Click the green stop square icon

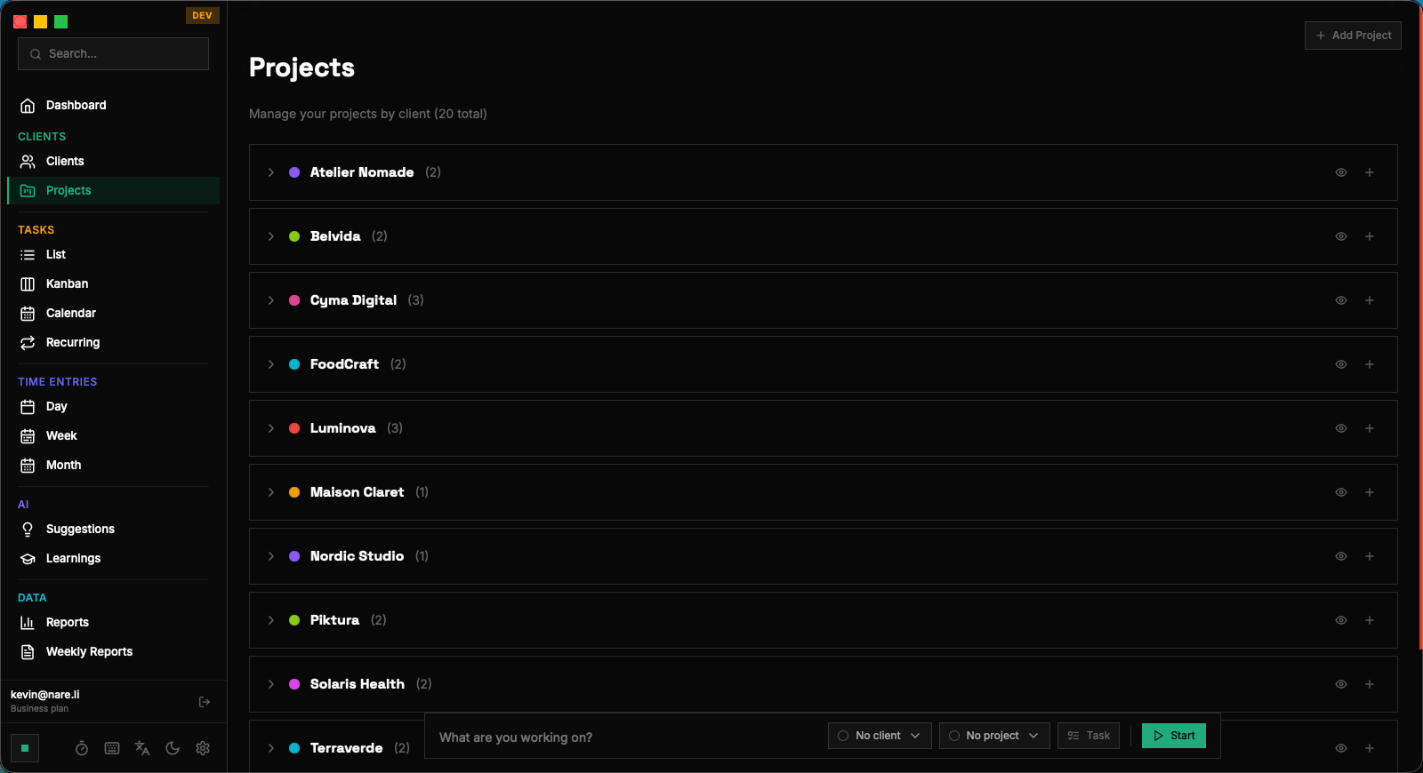pos(25,748)
